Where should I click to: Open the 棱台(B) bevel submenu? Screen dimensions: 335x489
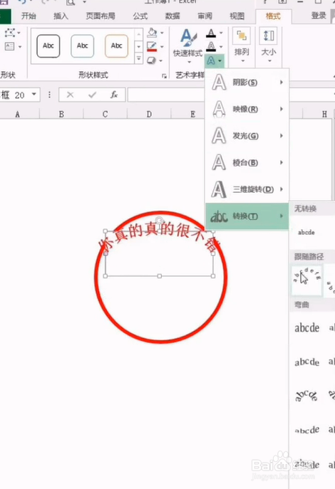[x=247, y=162]
